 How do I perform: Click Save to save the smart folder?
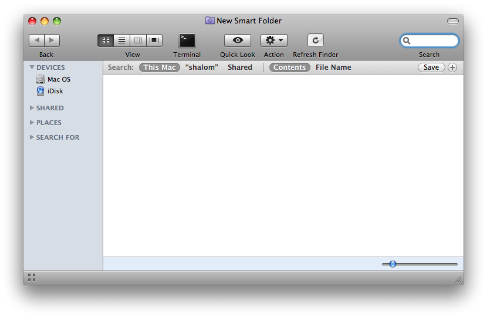pyautogui.click(x=431, y=68)
